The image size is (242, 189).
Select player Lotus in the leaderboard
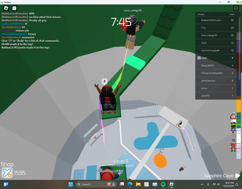(x=216, y=88)
